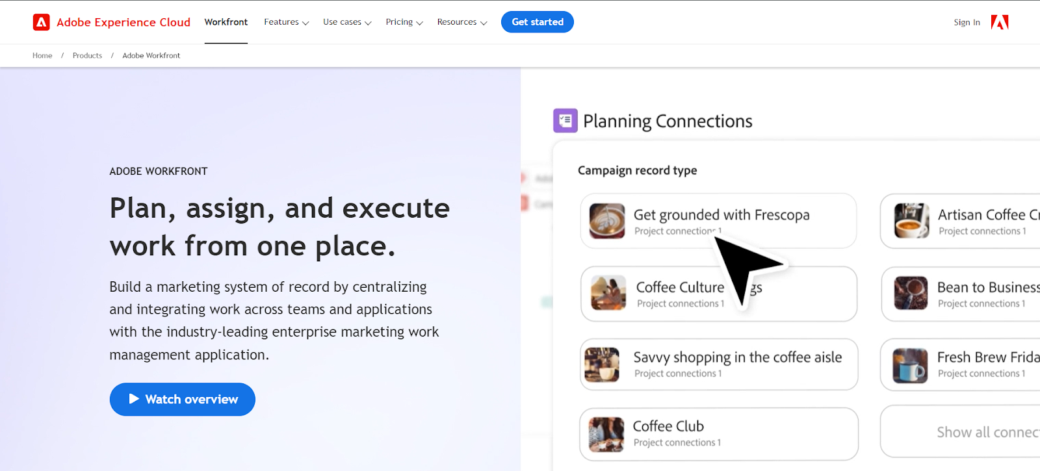Select the Workfront tab in the navigation bar

tap(226, 22)
